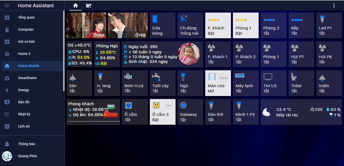Switch to the camera/media view tab
Viewport: 344px width, 166px height.
pyautogui.click(x=89, y=6)
